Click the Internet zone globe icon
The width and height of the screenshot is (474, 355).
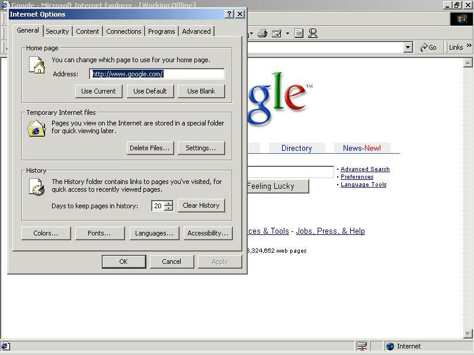(390, 346)
